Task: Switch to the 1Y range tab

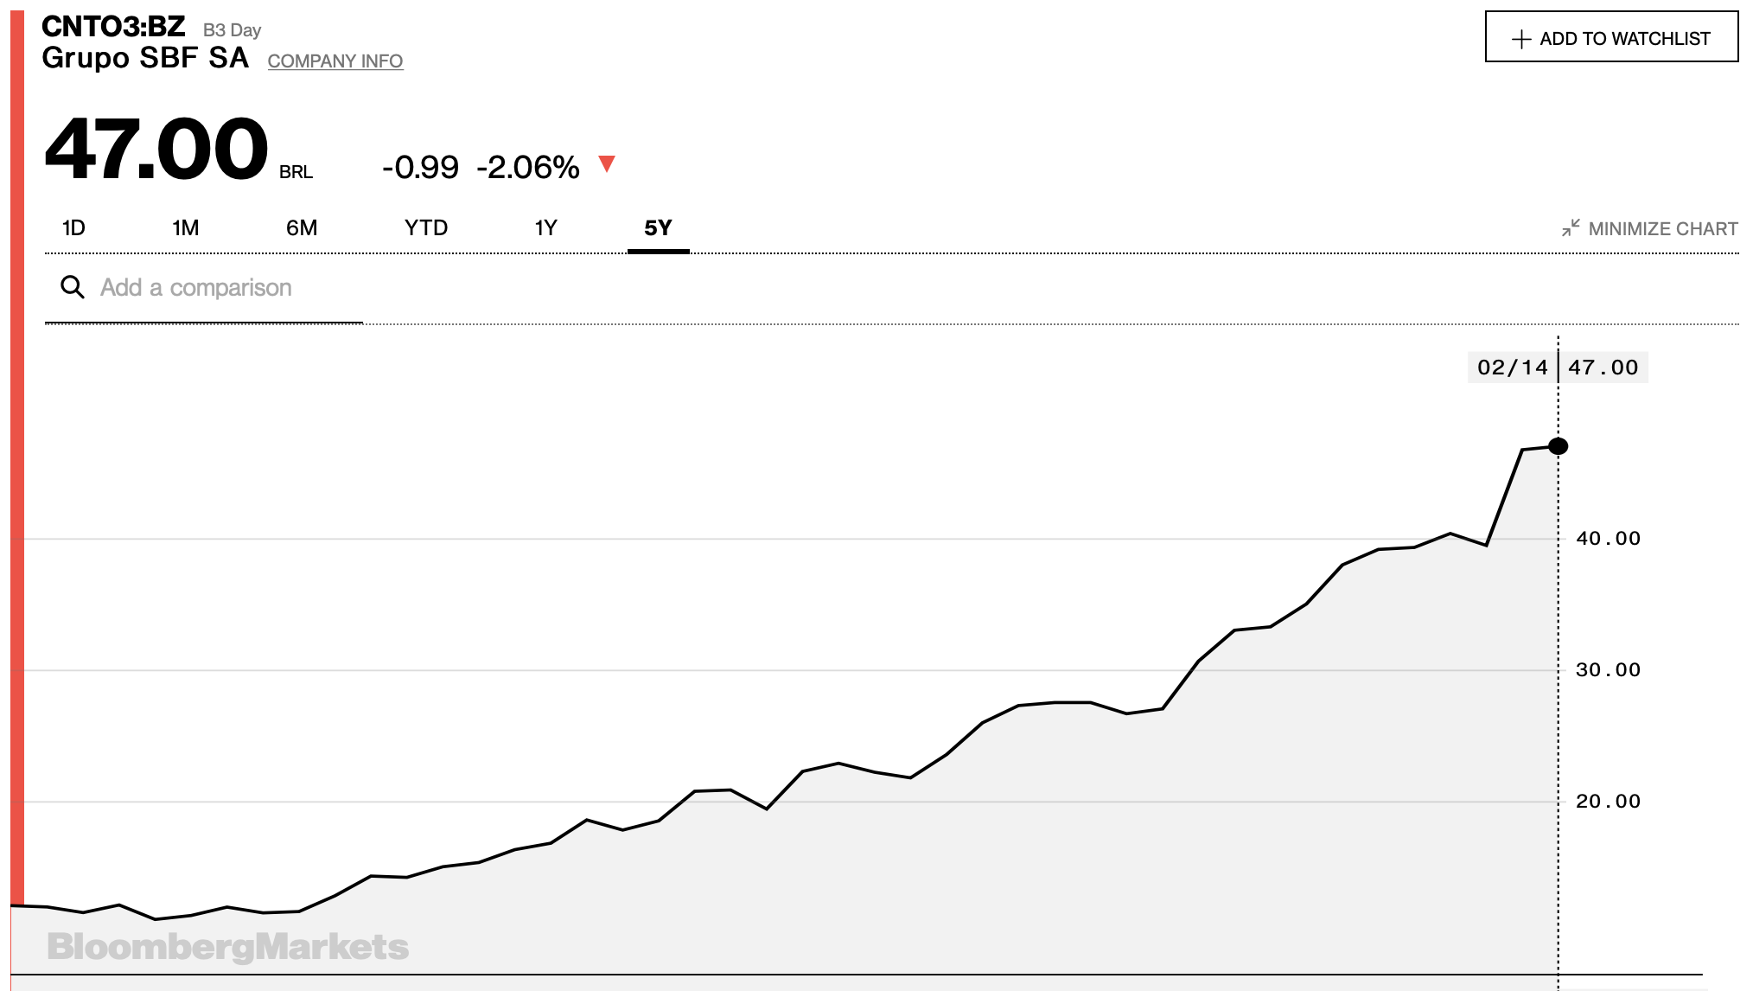Action: pyautogui.click(x=545, y=228)
